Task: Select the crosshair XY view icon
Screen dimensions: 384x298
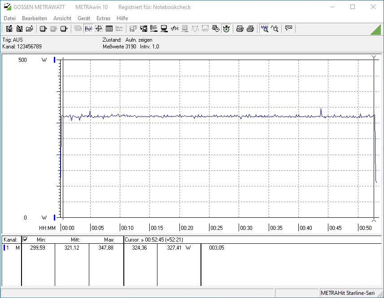Action: pos(99,29)
